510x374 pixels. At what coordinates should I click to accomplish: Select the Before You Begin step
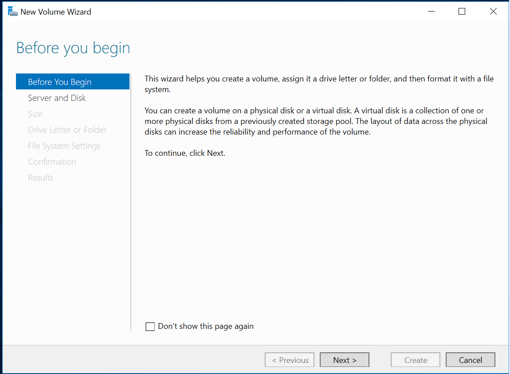[x=59, y=82]
